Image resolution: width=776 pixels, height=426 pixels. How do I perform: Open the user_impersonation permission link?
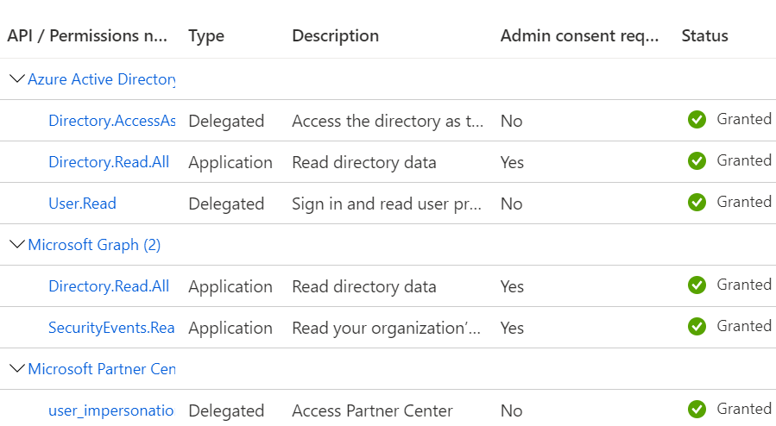(x=111, y=410)
